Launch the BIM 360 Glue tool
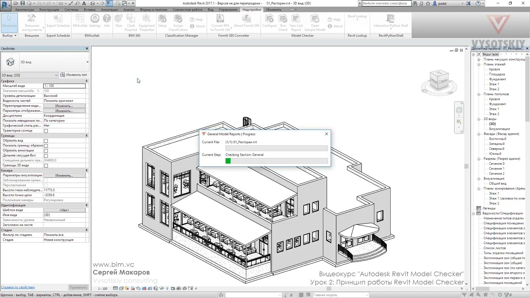This screenshot has width=530, height=298. (x=119, y=22)
